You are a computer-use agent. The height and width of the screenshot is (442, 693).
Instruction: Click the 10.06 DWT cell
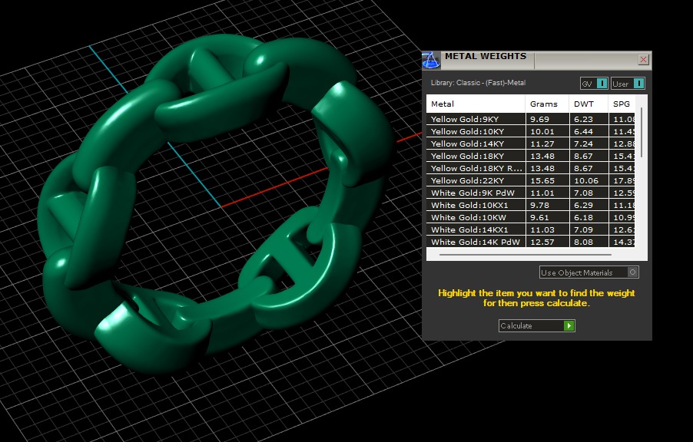[x=589, y=180]
